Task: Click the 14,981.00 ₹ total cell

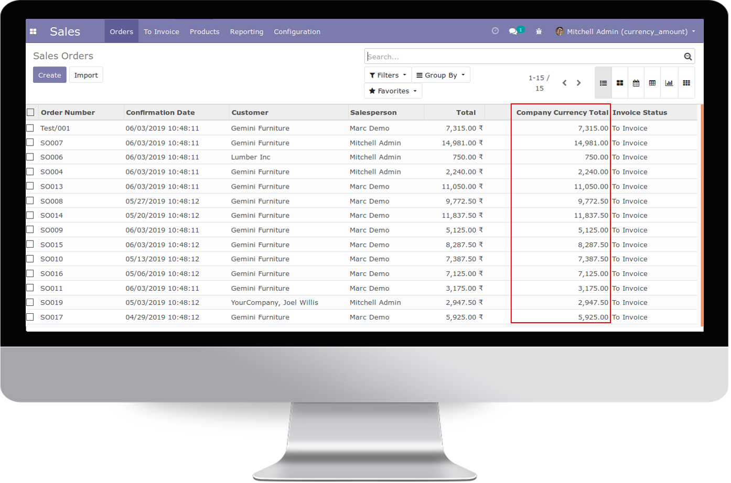Action: click(462, 142)
